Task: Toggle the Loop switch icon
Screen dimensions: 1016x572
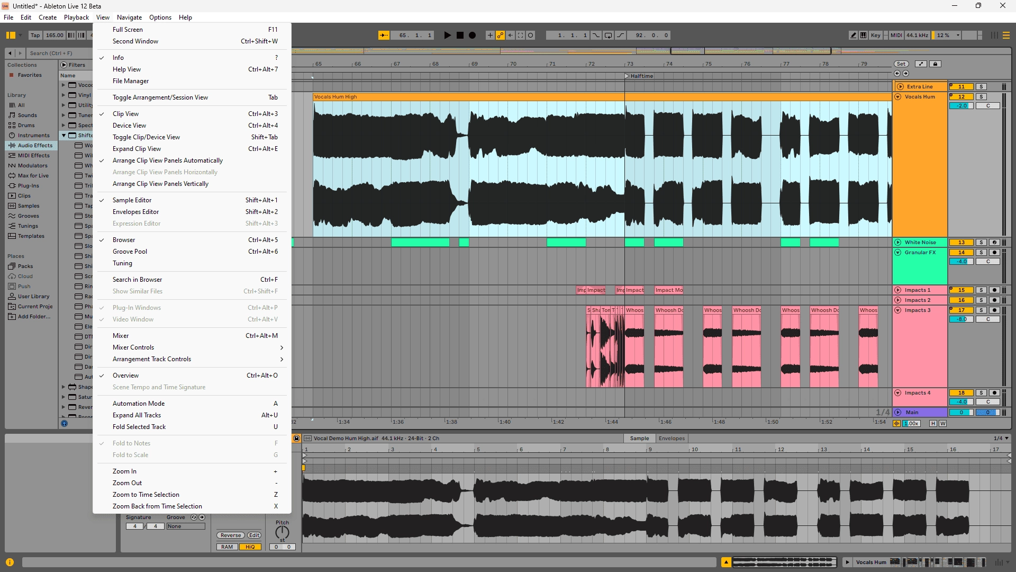Action: 609,35
